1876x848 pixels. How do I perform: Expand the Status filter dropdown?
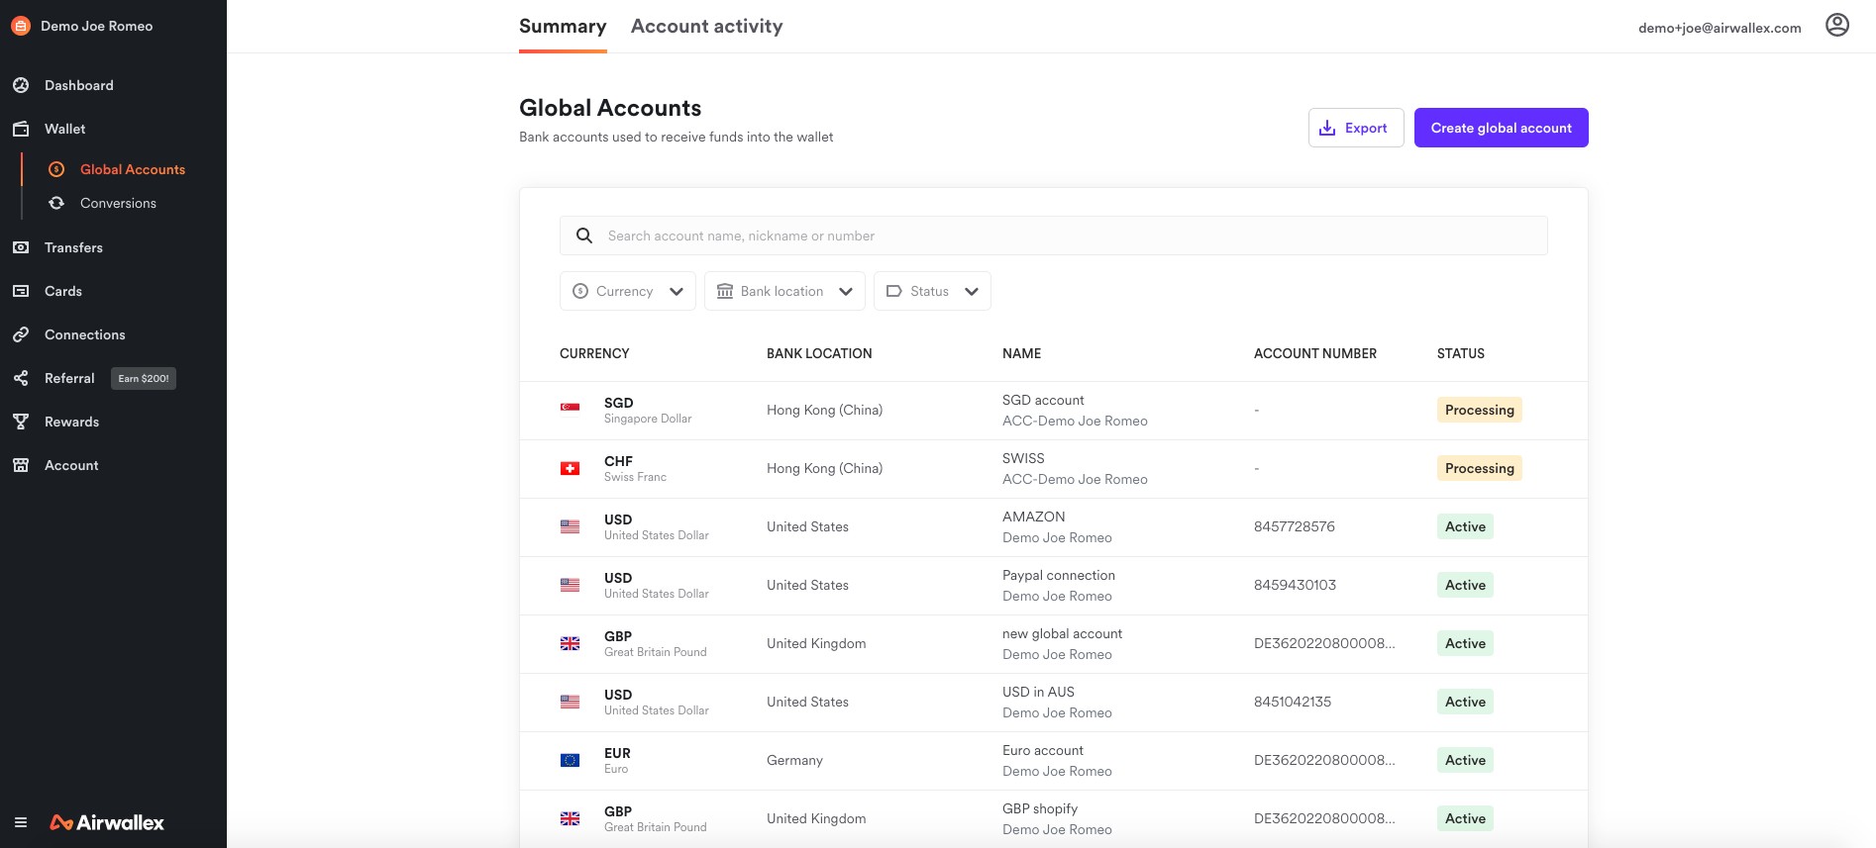point(932,291)
